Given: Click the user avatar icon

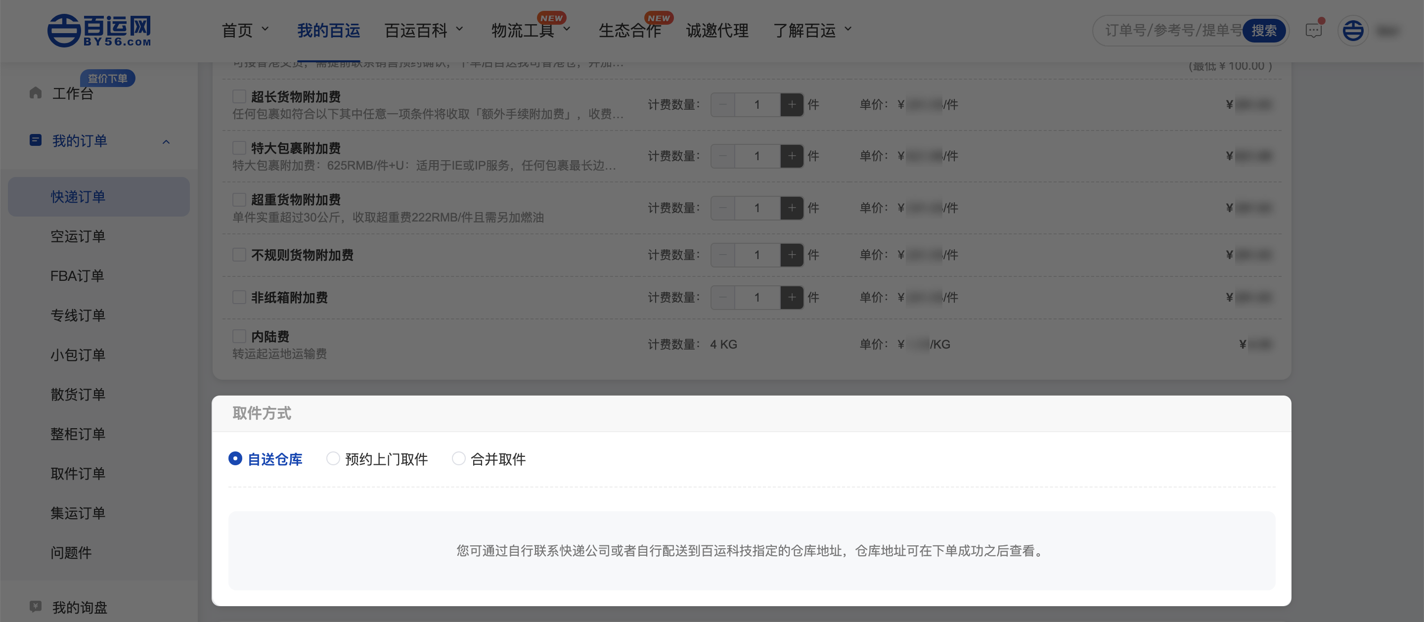Looking at the screenshot, I should coord(1353,31).
